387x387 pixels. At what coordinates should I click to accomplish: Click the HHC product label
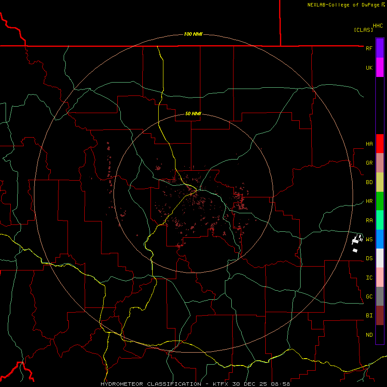tap(378, 26)
